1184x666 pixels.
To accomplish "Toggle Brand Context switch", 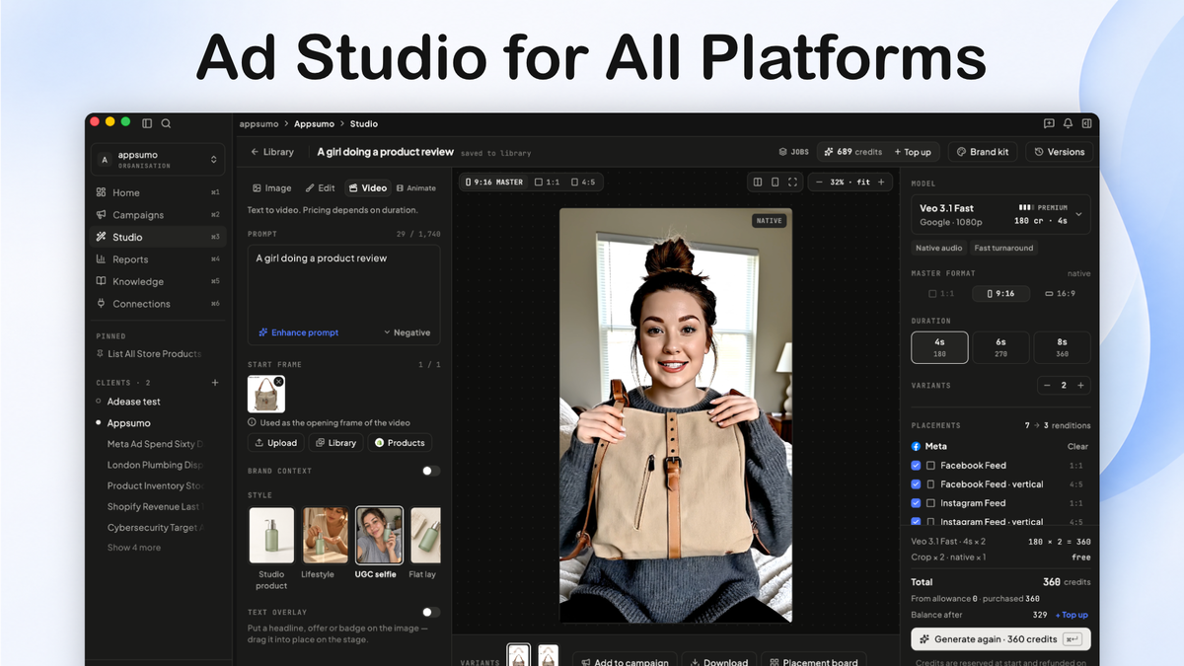I will (x=431, y=471).
